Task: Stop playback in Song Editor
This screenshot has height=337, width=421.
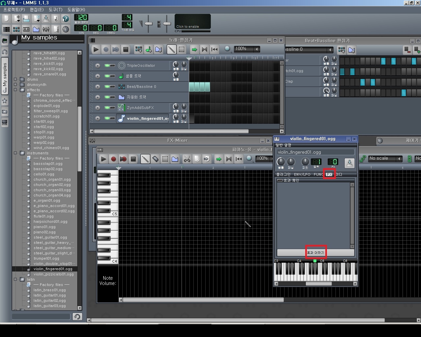Action: (125, 49)
